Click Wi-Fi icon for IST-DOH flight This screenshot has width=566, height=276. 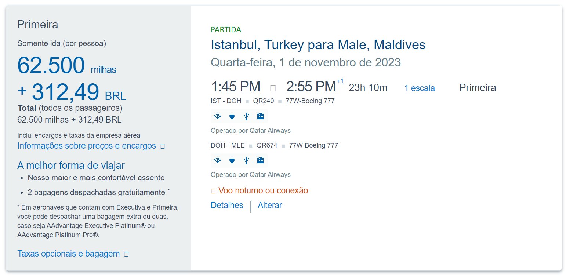pyautogui.click(x=218, y=117)
